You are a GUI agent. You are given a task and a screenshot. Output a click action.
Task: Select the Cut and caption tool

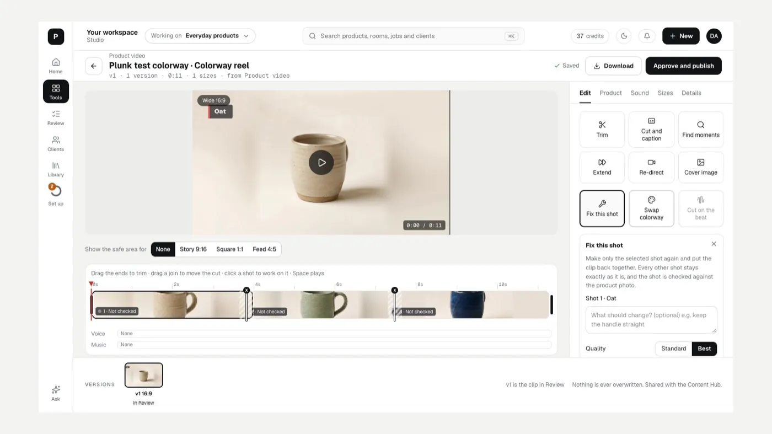651,130
